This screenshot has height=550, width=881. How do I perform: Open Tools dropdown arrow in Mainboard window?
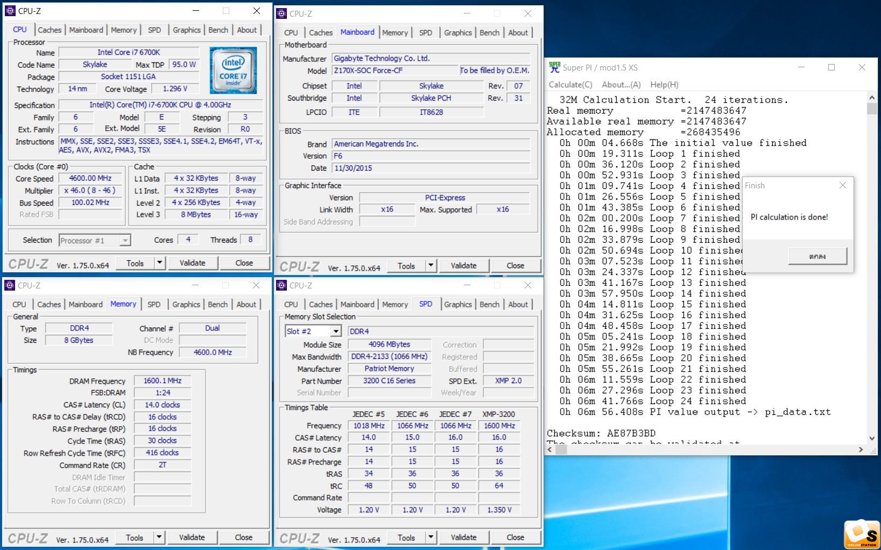coord(431,266)
